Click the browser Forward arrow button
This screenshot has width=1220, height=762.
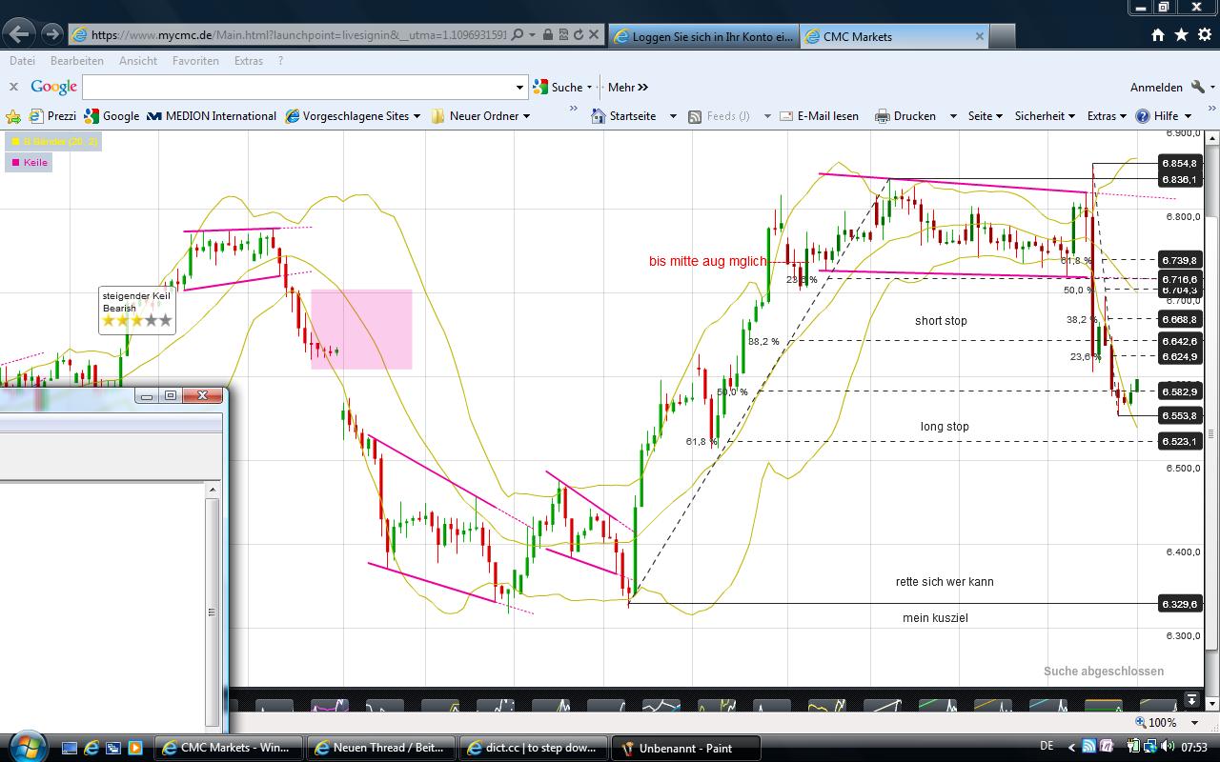tap(52, 34)
